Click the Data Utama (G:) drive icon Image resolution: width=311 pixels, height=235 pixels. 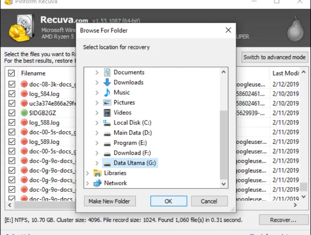(x=107, y=164)
